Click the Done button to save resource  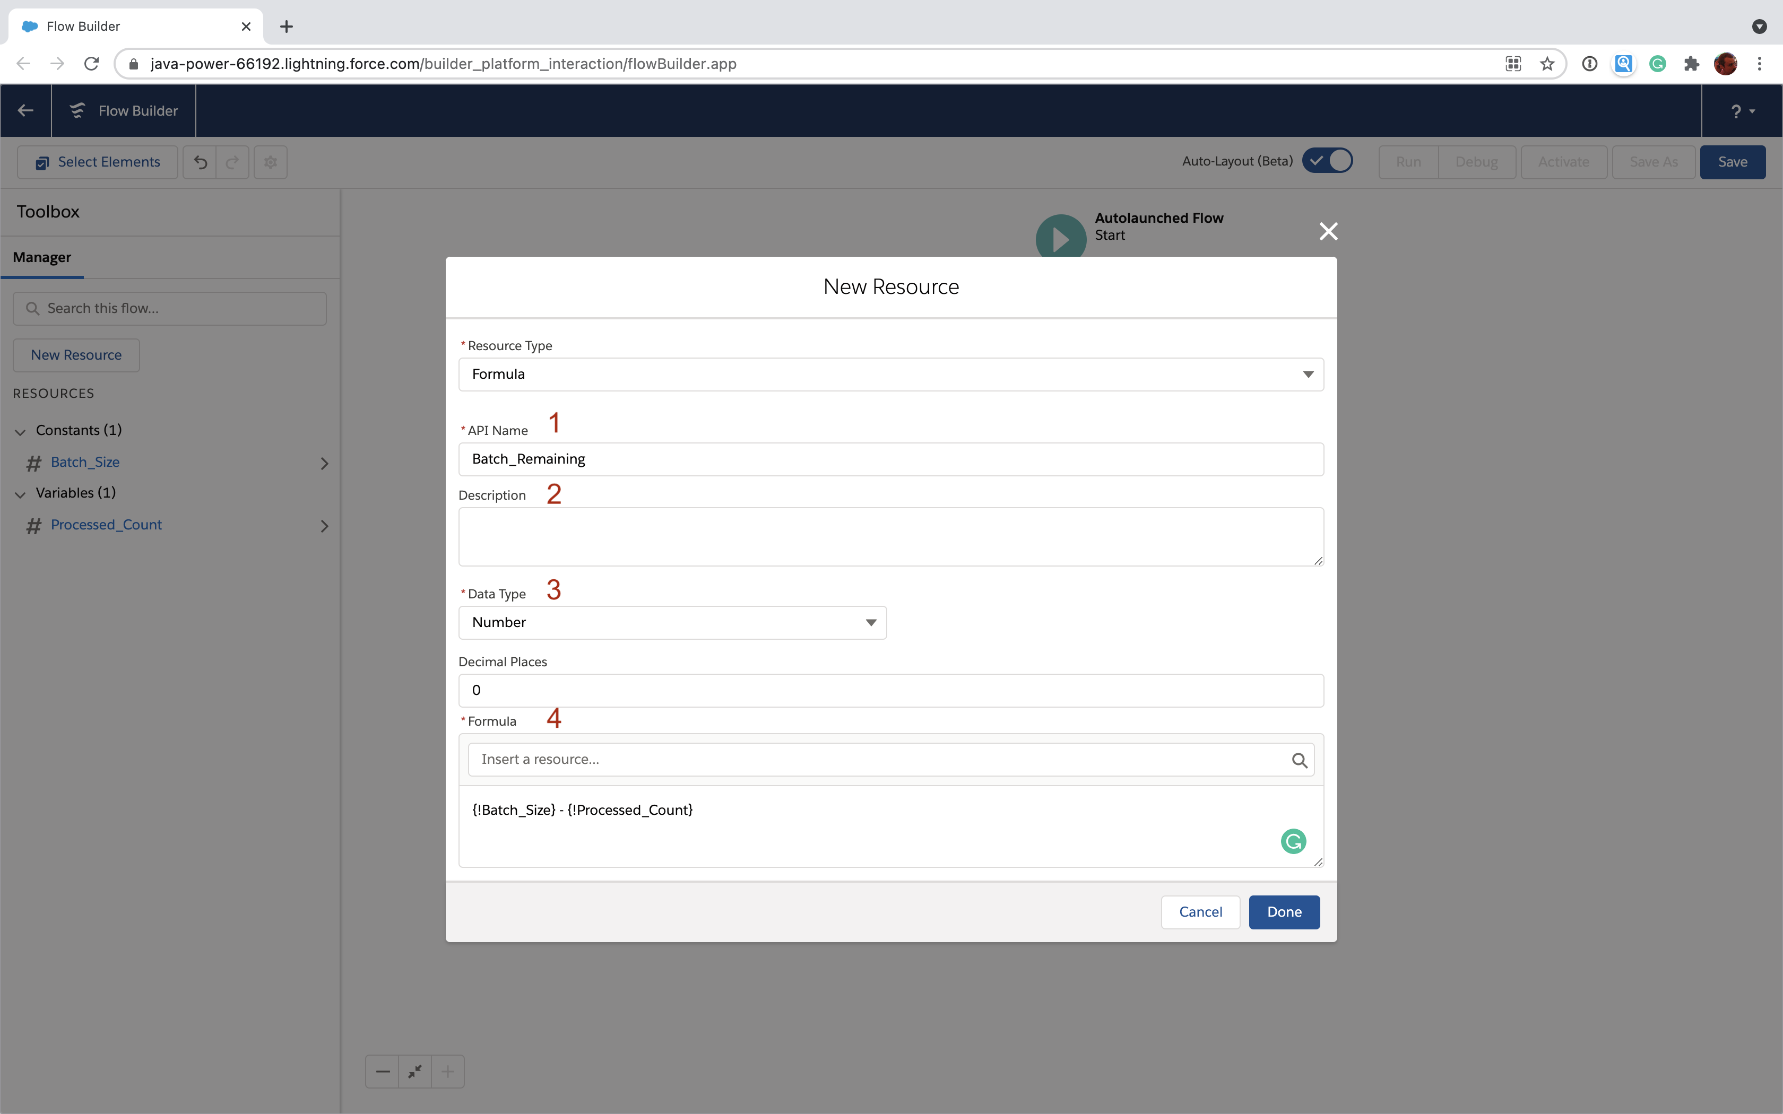(x=1284, y=911)
